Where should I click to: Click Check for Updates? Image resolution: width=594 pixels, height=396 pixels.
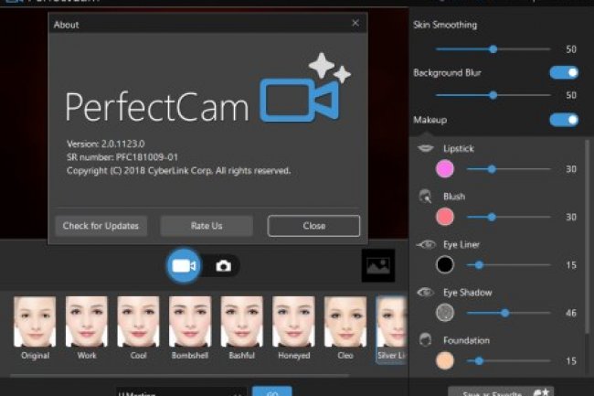[101, 226]
